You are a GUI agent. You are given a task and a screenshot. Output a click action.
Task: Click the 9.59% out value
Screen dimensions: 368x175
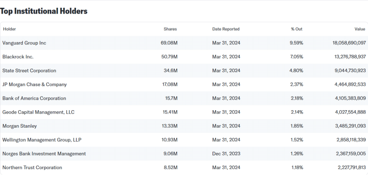tap(297, 43)
